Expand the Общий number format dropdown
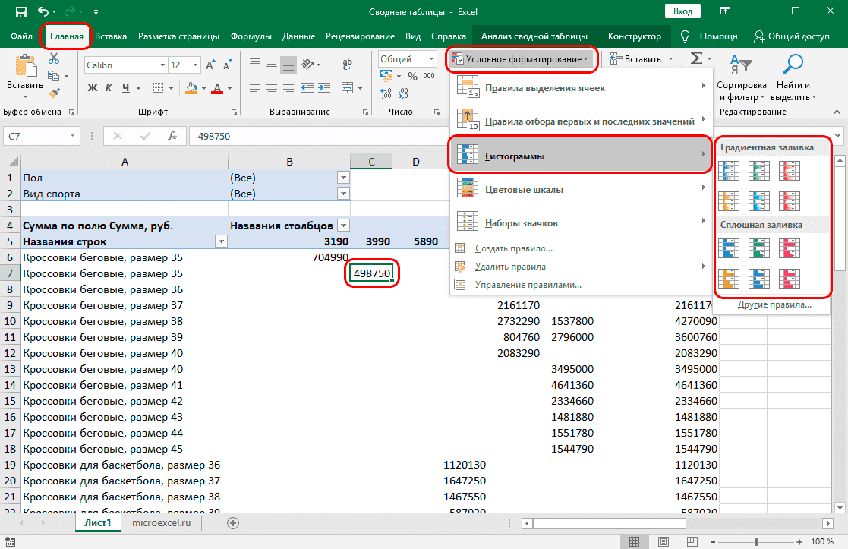848x549 pixels. (x=430, y=59)
